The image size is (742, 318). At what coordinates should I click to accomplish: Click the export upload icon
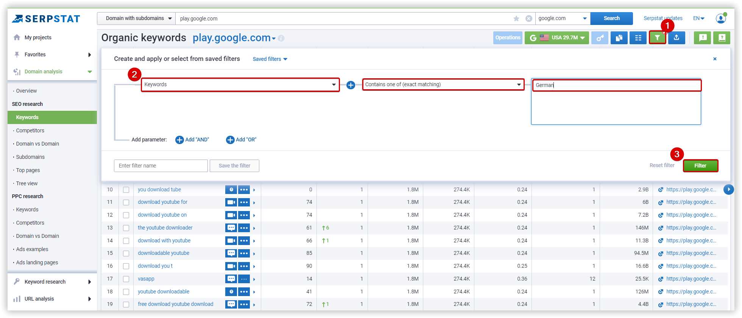[677, 38]
